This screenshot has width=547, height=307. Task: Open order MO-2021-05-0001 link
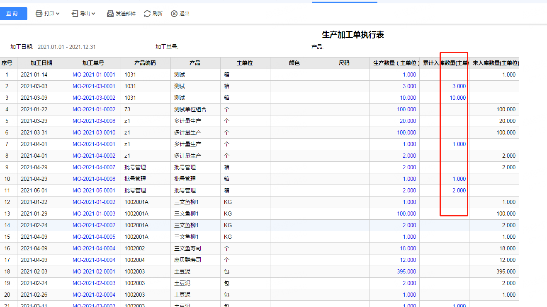(94, 191)
